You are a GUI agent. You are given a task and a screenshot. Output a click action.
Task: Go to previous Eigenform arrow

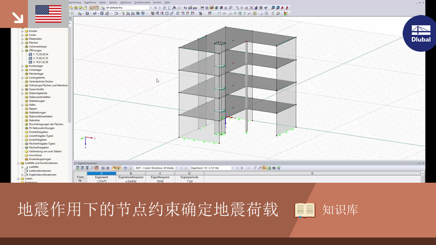tap(237, 168)
